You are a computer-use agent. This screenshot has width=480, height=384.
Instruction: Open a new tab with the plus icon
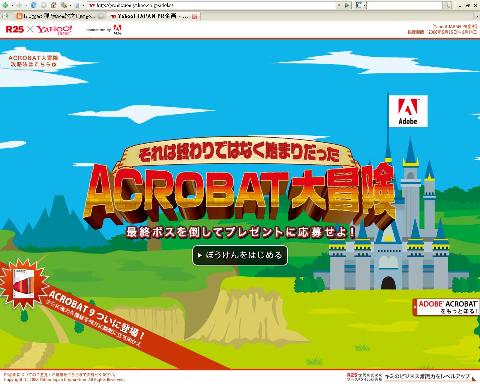tap(5, 16)
